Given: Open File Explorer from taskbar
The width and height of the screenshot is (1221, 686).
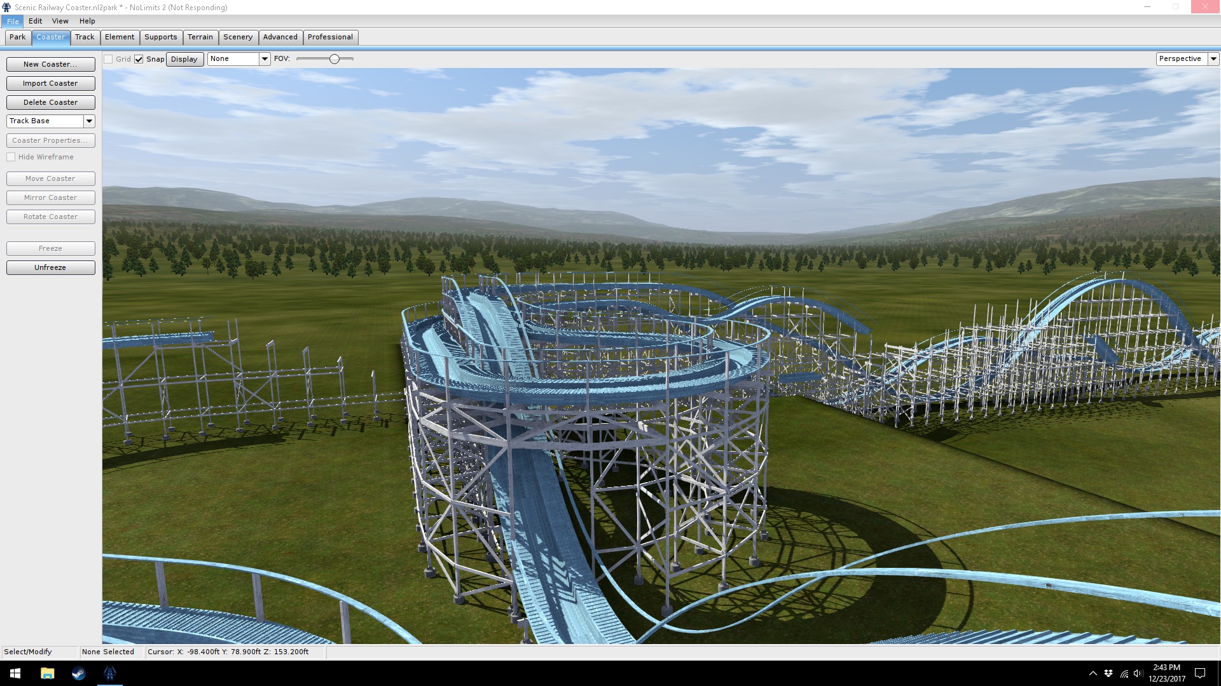Looking at the screenshot, I should click(x=47, y=673).
